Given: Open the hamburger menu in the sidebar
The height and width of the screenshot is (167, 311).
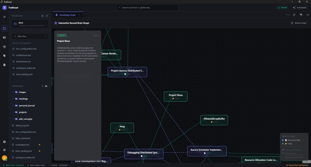Looking at the screenshot, I should pos(4,17).
